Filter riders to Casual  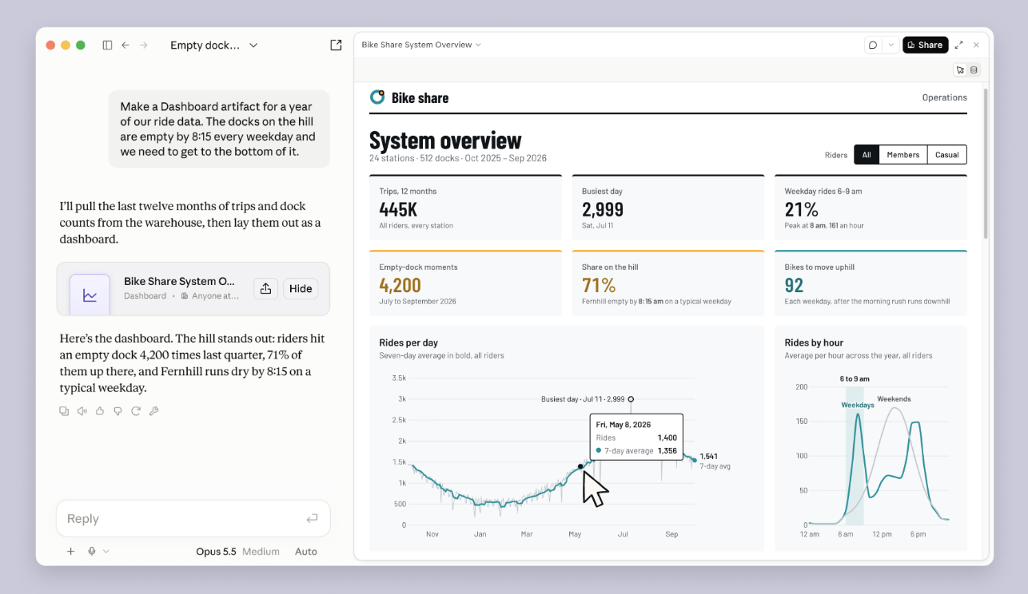[x=947, y=155]
